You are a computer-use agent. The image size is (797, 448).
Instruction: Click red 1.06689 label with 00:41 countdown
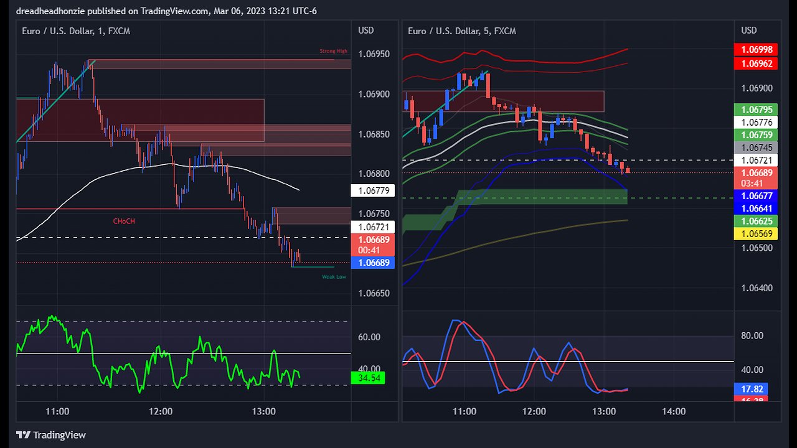coord(374,245)
